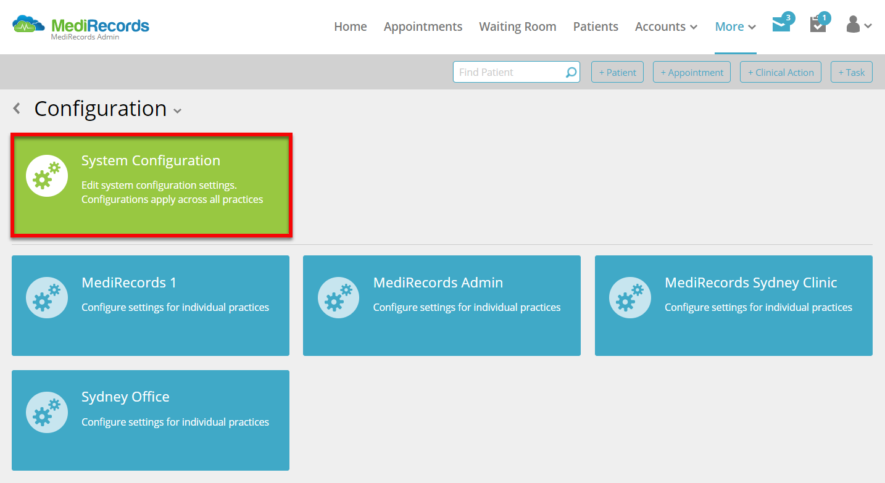Expand the profile menu chevron
Screen dimensions: 885x483
869,27
